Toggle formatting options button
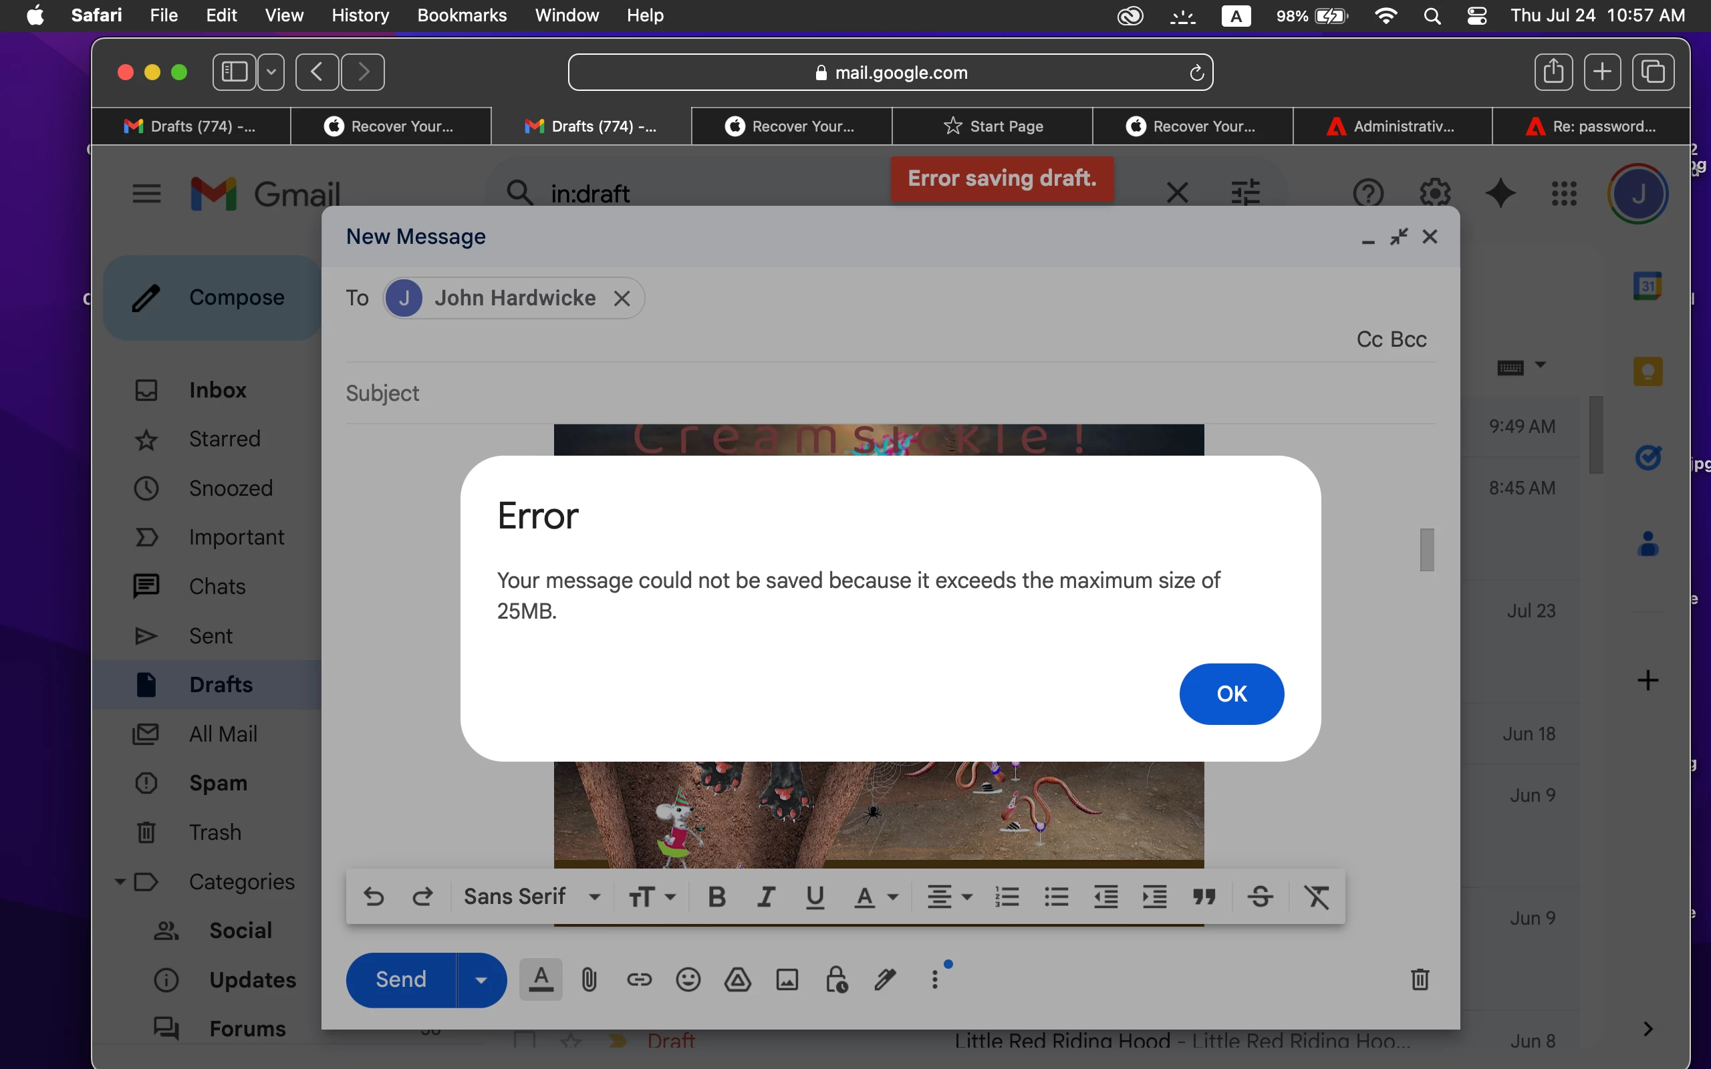The width and height of the screenshot is (1711, 1069). [541, 979]
